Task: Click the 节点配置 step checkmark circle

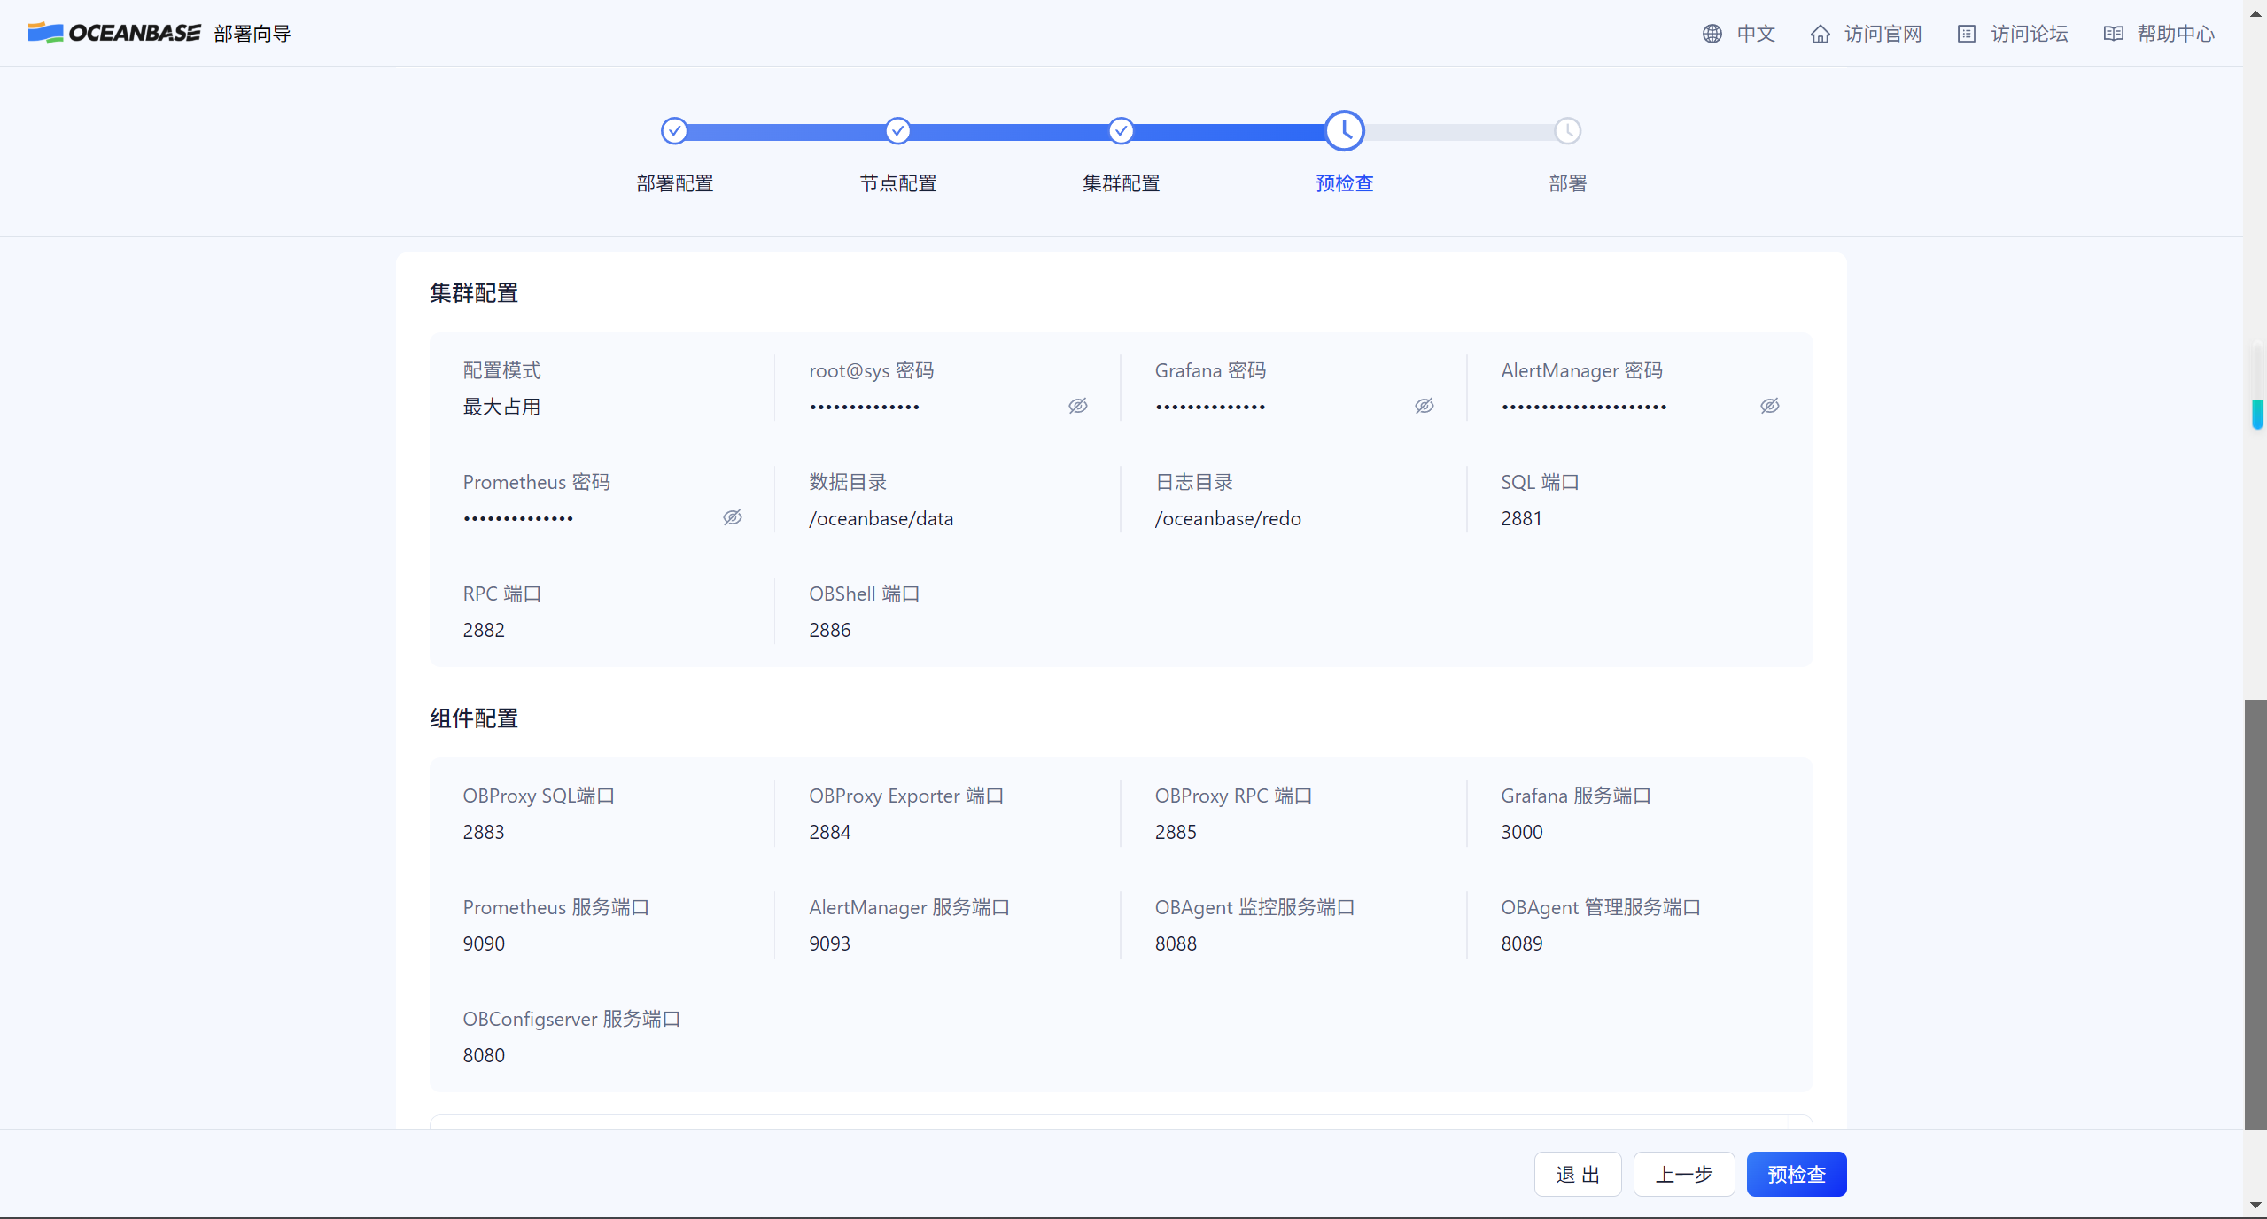Action: [897, 131]
